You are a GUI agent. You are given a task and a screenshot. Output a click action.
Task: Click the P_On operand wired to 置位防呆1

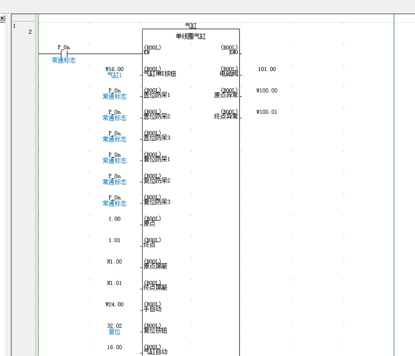115,93
